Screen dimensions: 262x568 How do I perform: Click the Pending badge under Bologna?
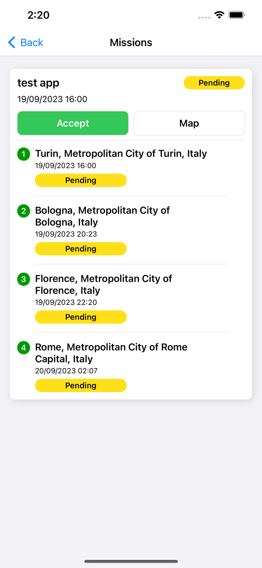click(81, 249)
